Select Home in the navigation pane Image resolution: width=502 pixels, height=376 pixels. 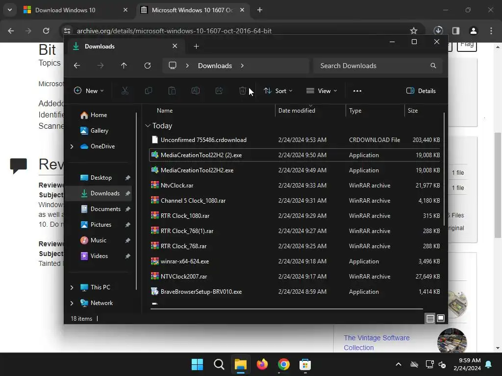click(99, 115)
